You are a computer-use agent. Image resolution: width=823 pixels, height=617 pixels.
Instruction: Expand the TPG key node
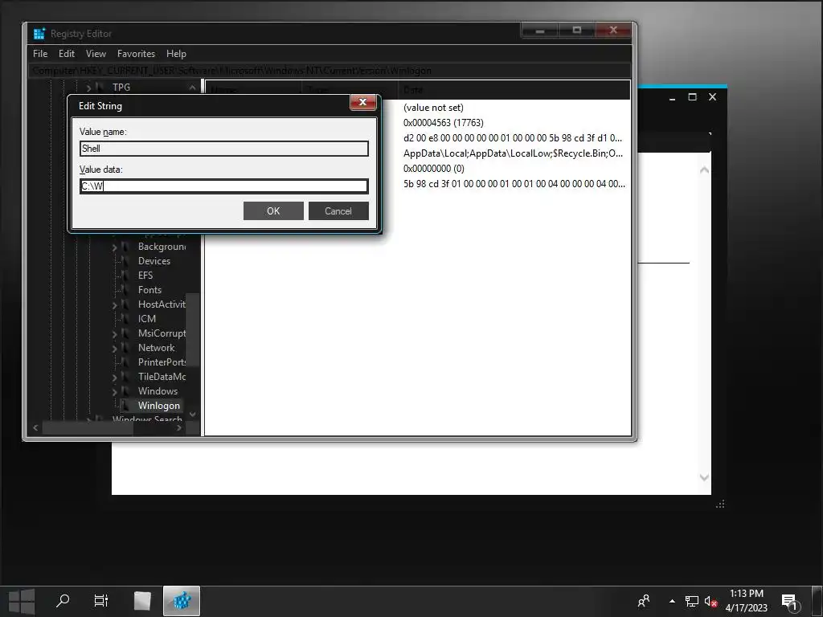[88, 88]
